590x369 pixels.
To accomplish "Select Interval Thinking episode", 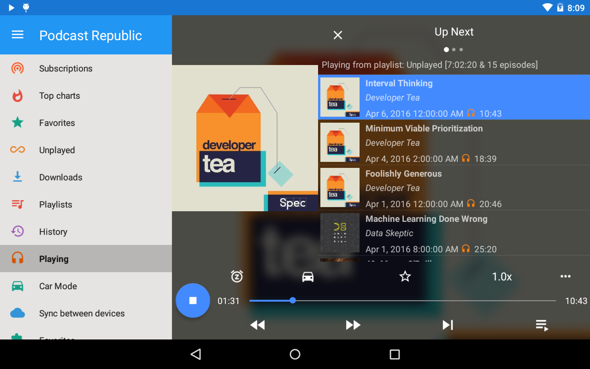I will click(454, 97).
